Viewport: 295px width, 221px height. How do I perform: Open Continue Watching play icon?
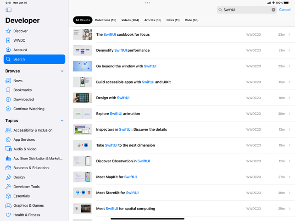pos(8,109)
